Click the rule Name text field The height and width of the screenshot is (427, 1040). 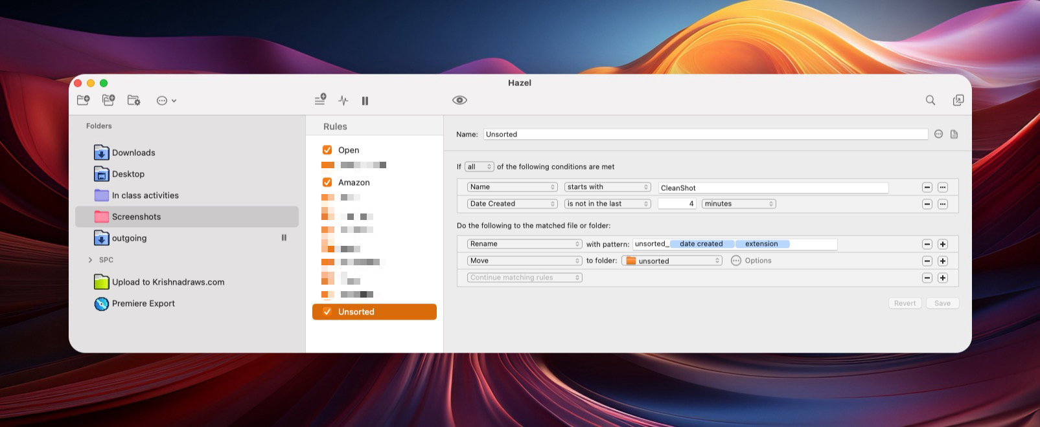[705, 135]
